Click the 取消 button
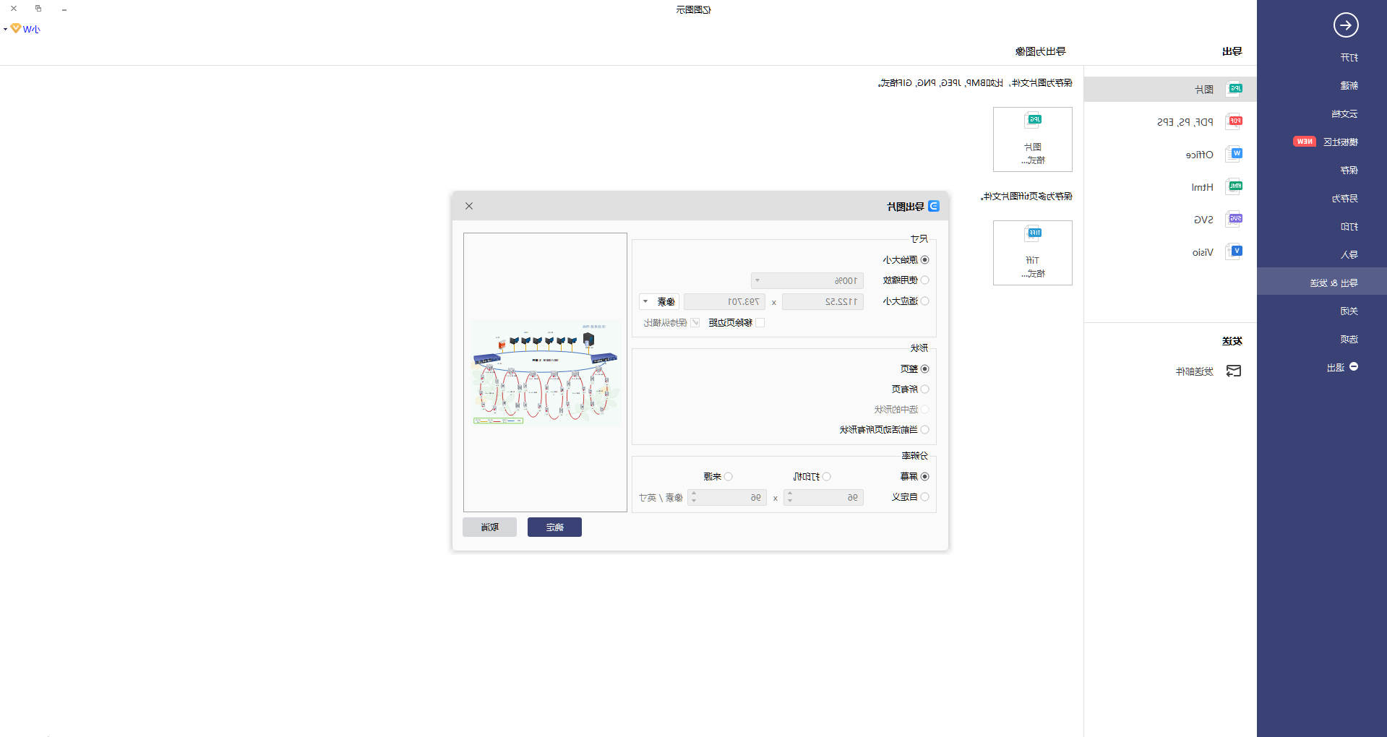Image resolution: width=1387 pixels, height=737 pixels. point(489,527)
